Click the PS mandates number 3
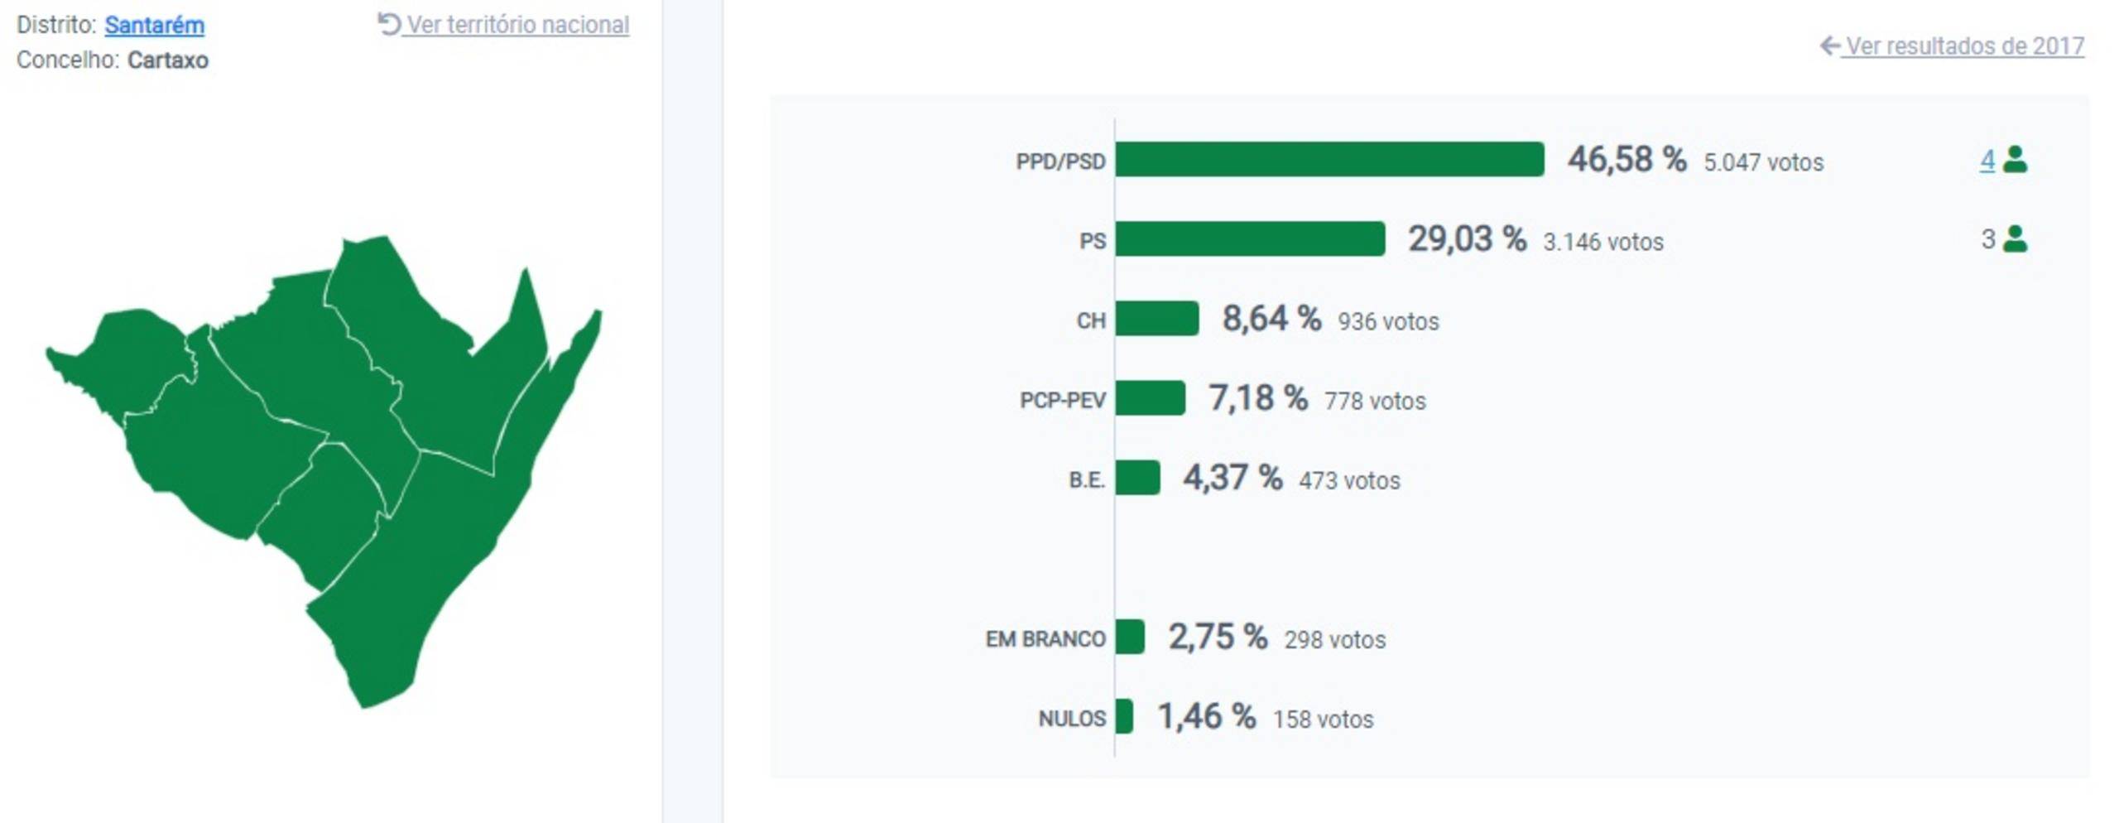The height and width of the screenshot is (823, 2119). tap(1987, 239)
